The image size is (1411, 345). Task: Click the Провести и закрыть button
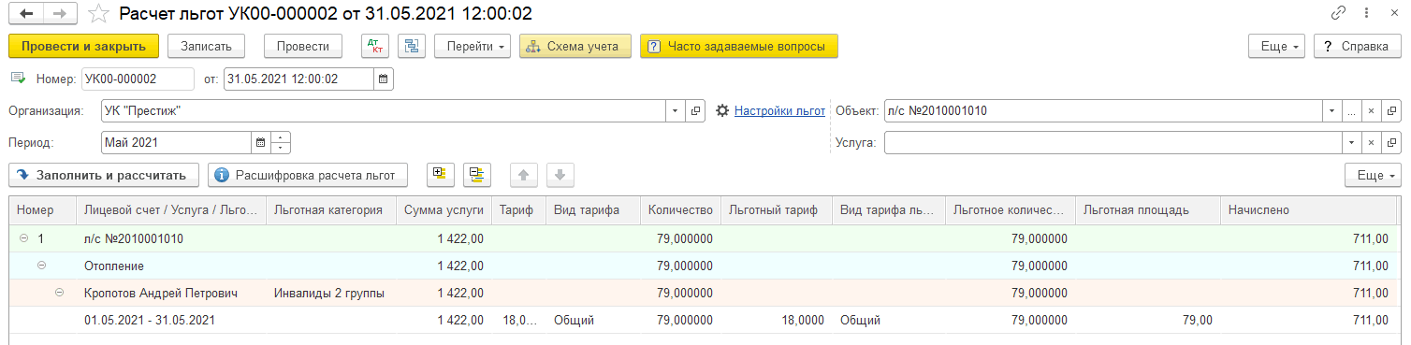[83, 46]
